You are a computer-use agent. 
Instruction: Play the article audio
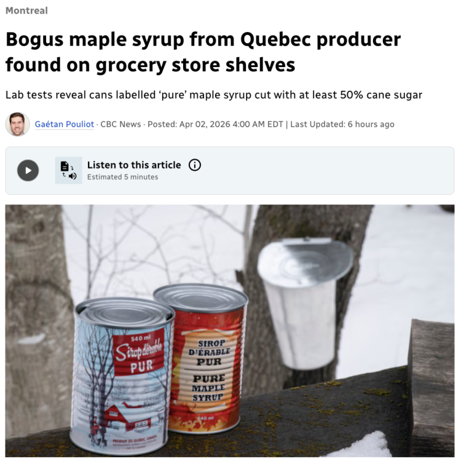(x=28, y=170)
